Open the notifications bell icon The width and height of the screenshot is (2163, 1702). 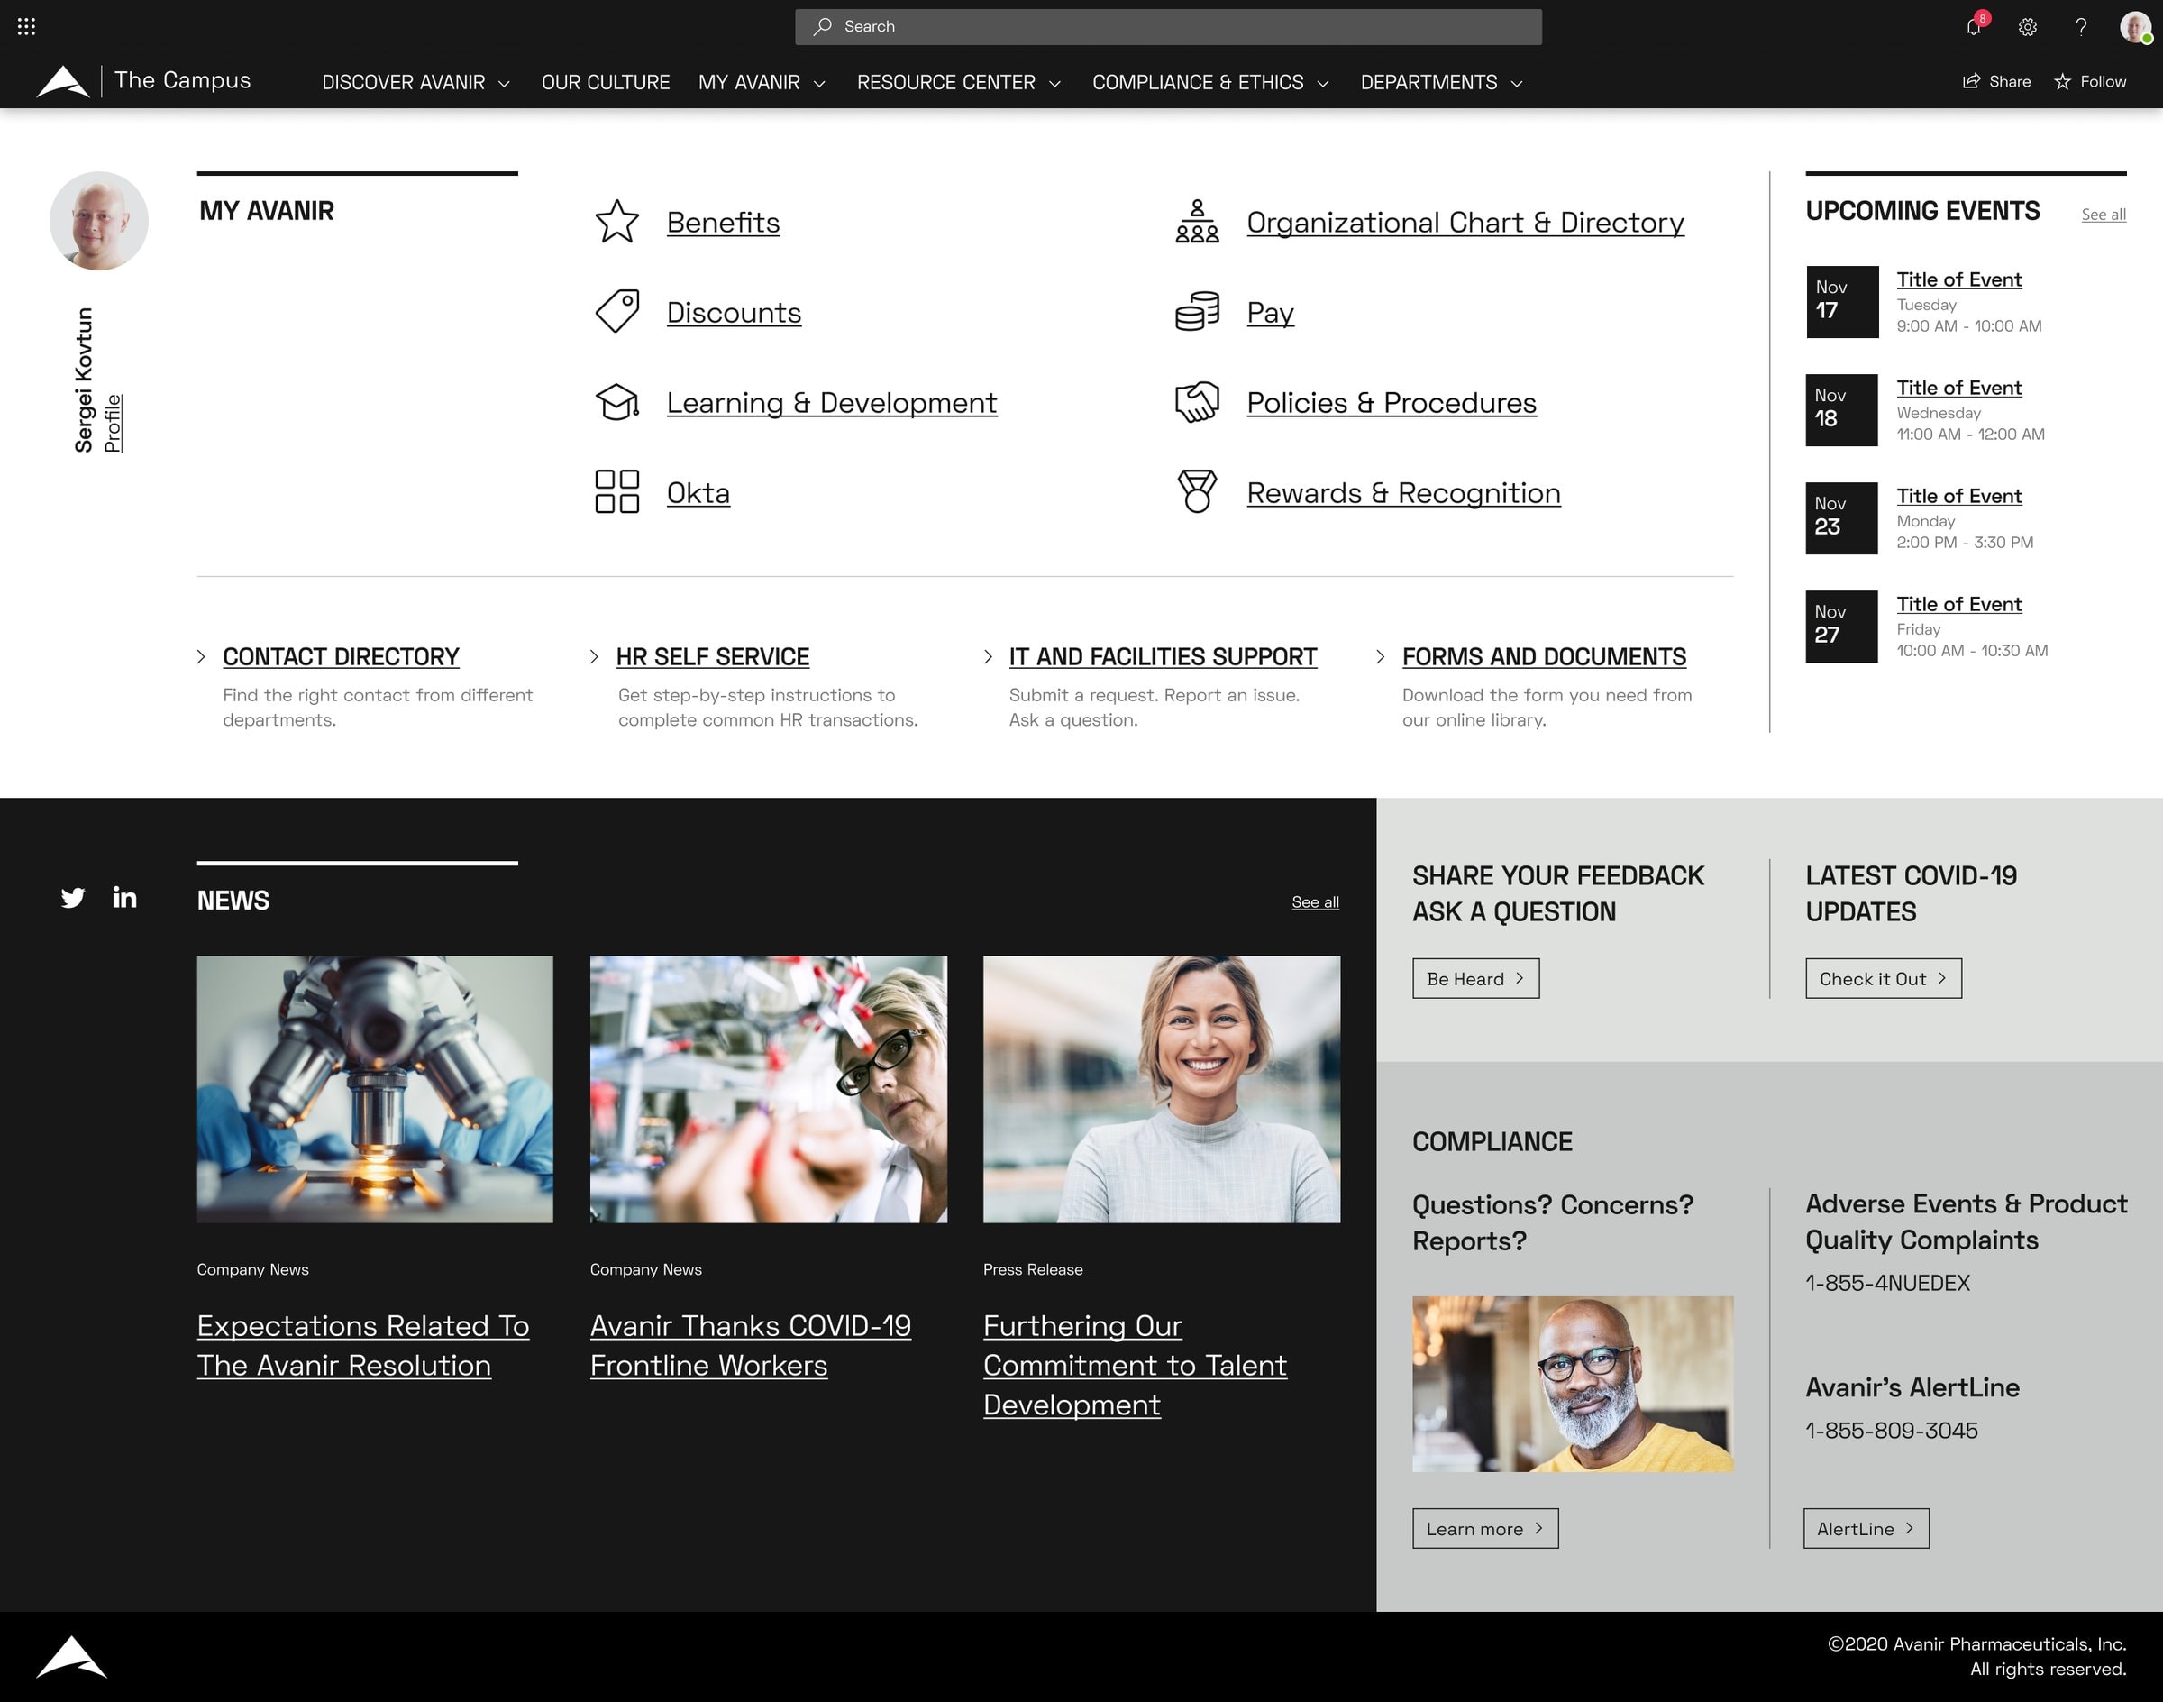[x=1974, y=27]
